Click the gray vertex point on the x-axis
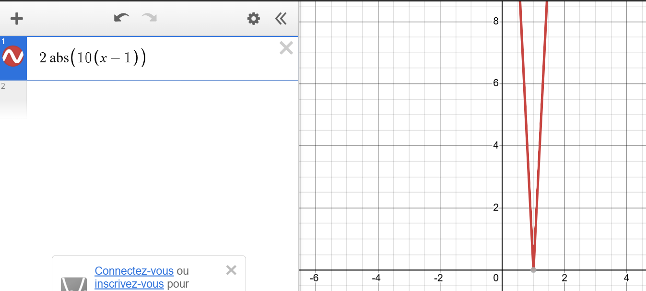 tap(533, 270)
